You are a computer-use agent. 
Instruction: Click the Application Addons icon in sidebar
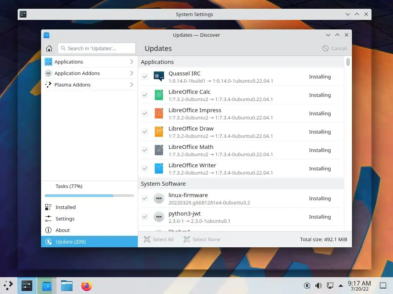click(48, 73)
